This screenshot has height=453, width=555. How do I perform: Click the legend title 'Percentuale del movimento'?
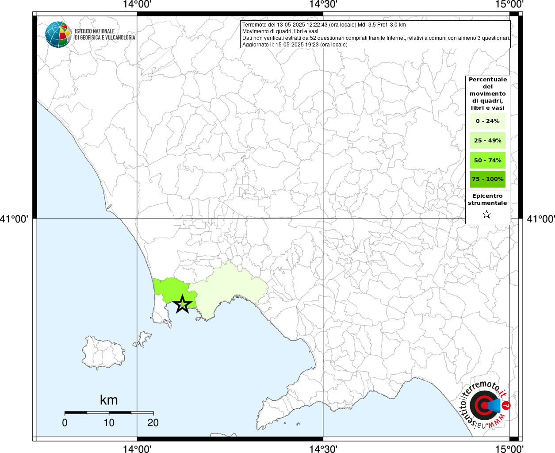point(488,93)
